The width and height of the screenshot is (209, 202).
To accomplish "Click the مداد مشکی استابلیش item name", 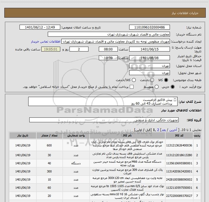I will (x=127, y=155).
